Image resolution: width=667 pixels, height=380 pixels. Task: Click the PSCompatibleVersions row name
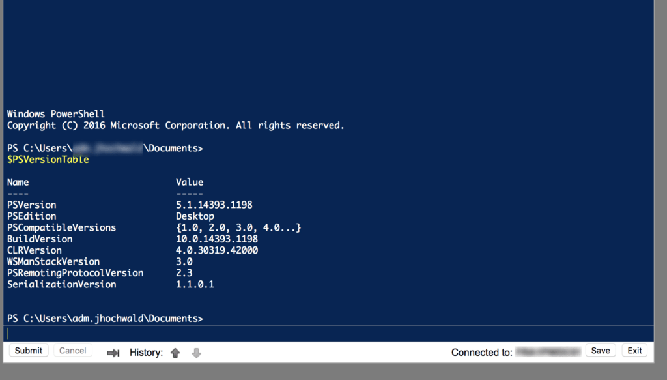pyautogui.click(x=61, y=227)
